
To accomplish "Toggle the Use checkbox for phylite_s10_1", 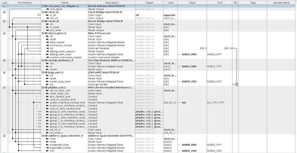I will point(4,88).
